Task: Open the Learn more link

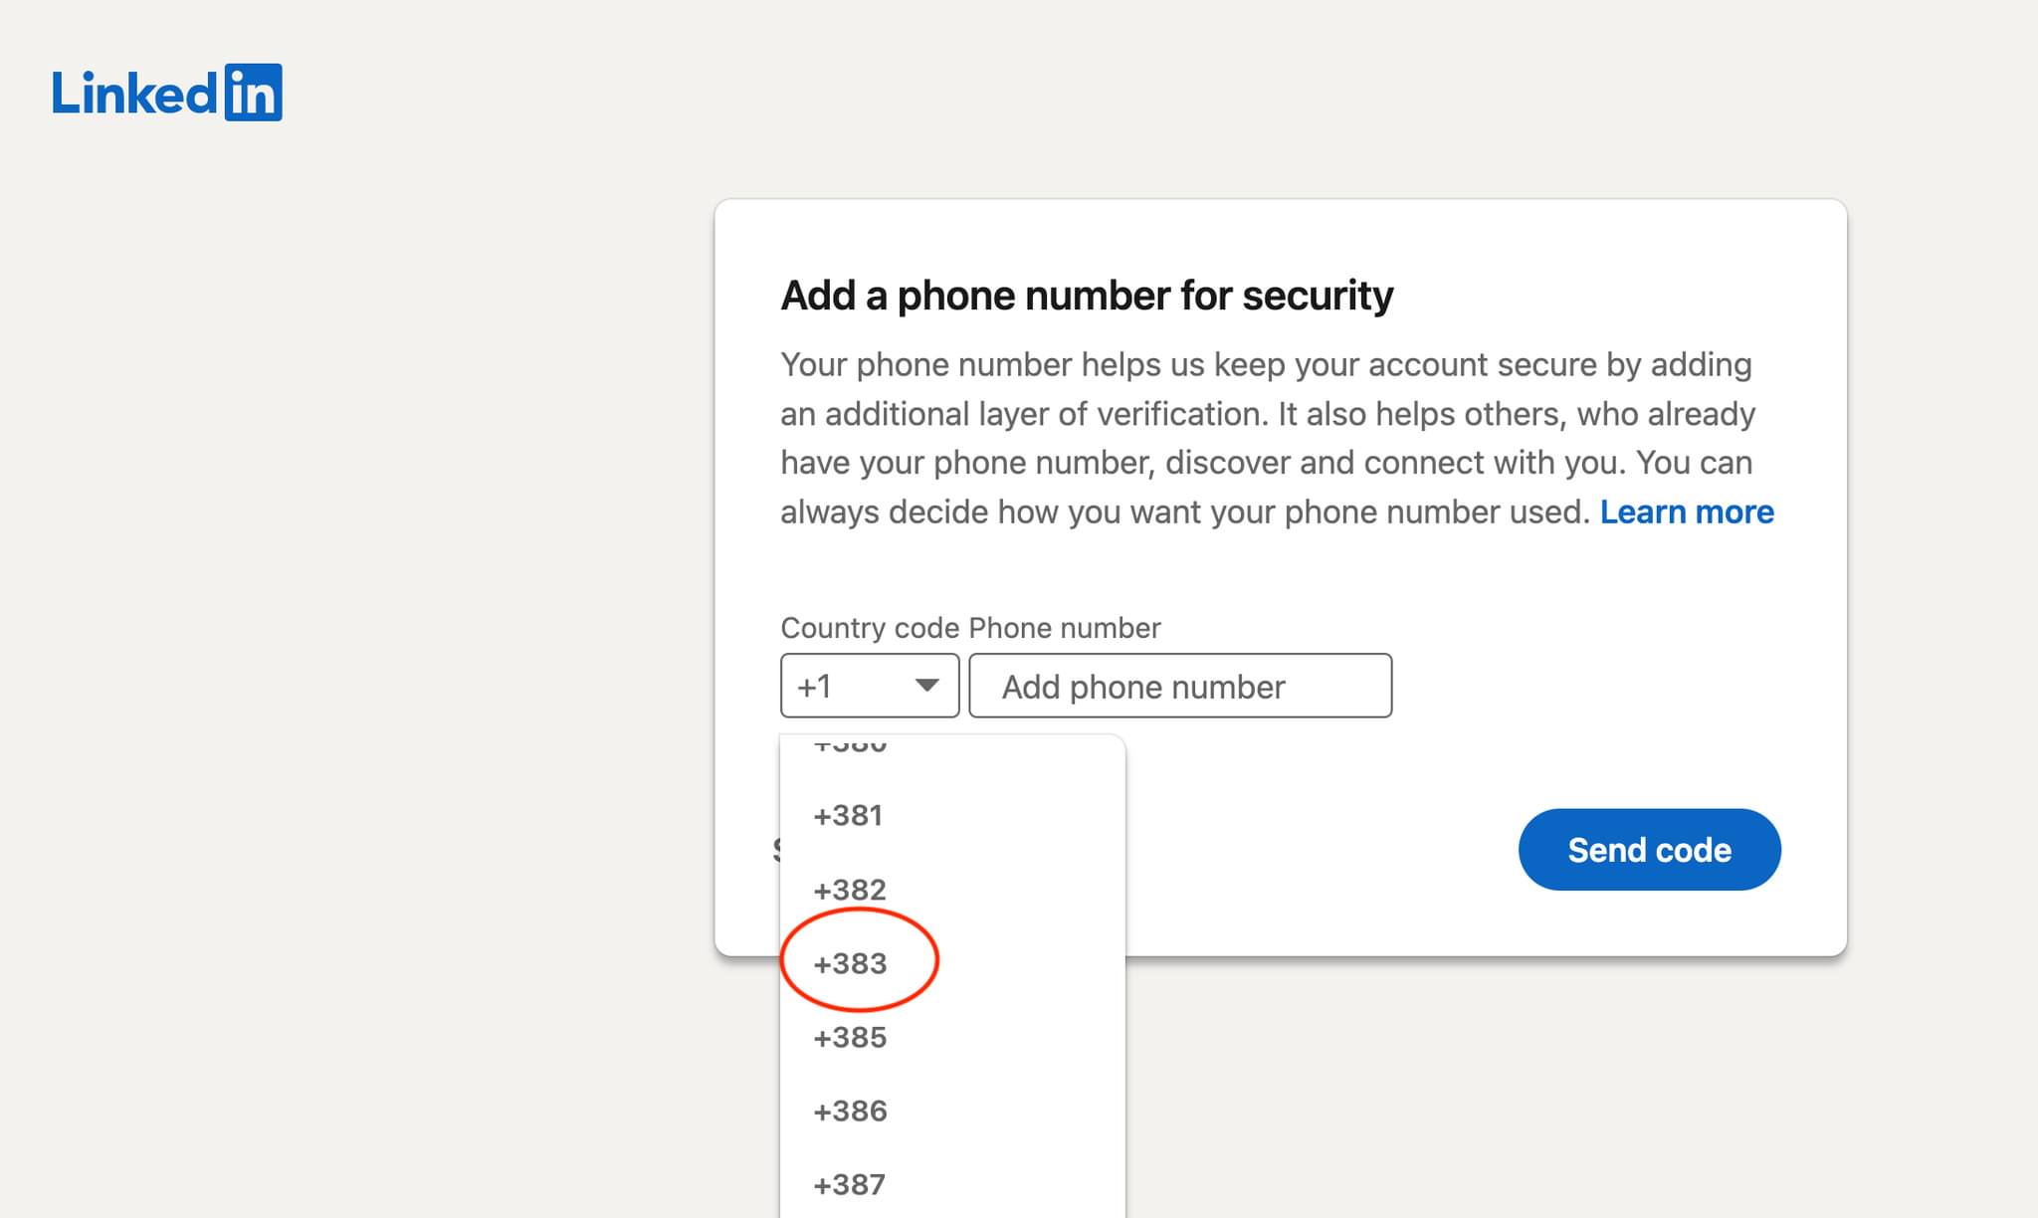Action: point(1687,511)
